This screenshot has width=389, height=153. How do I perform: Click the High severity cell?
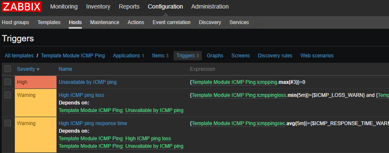pos(36,82)
